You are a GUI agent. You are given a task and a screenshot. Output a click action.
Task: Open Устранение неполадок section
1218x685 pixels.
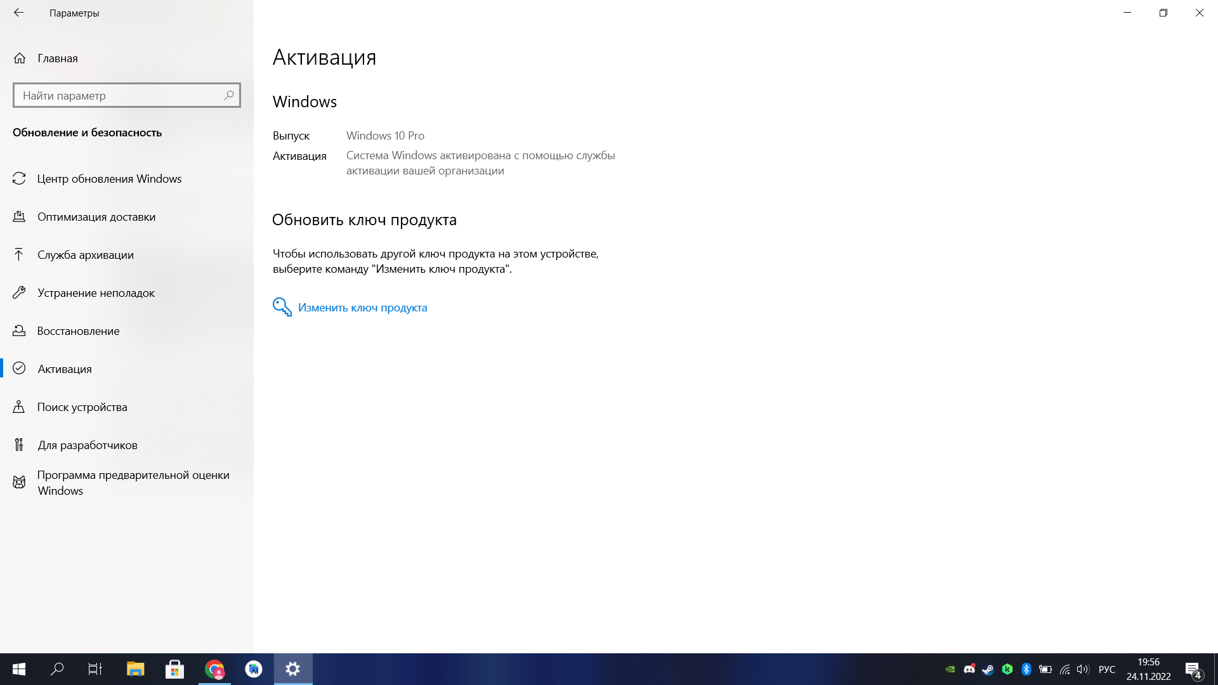tap(127, 293)
